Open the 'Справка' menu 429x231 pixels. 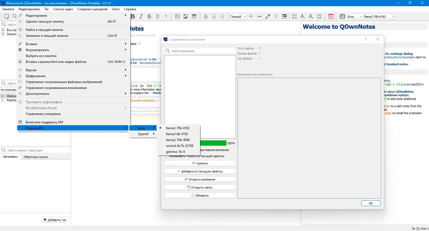tap(130, 9)
